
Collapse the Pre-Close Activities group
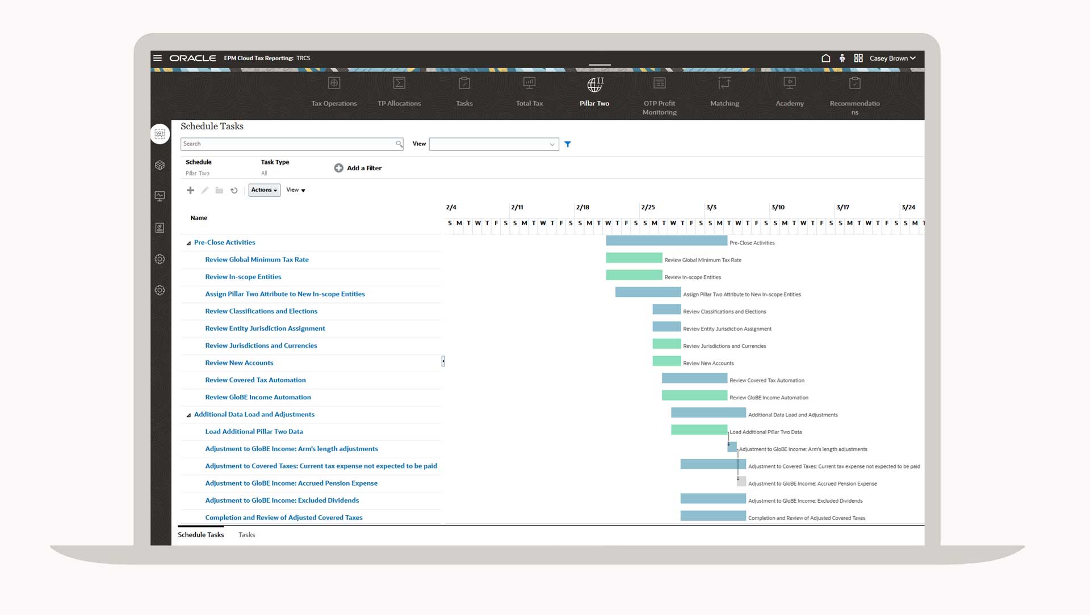click(188, 243)
